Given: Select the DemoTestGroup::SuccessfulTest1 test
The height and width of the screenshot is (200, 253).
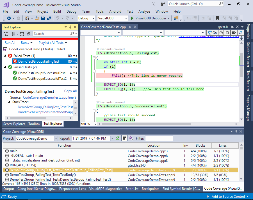Looking at the screenshot, I should coord(42,73).
